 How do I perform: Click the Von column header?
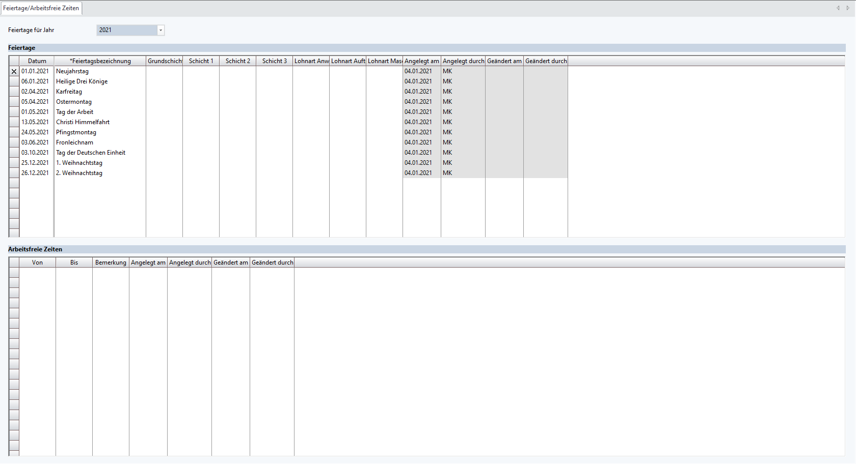37,263
